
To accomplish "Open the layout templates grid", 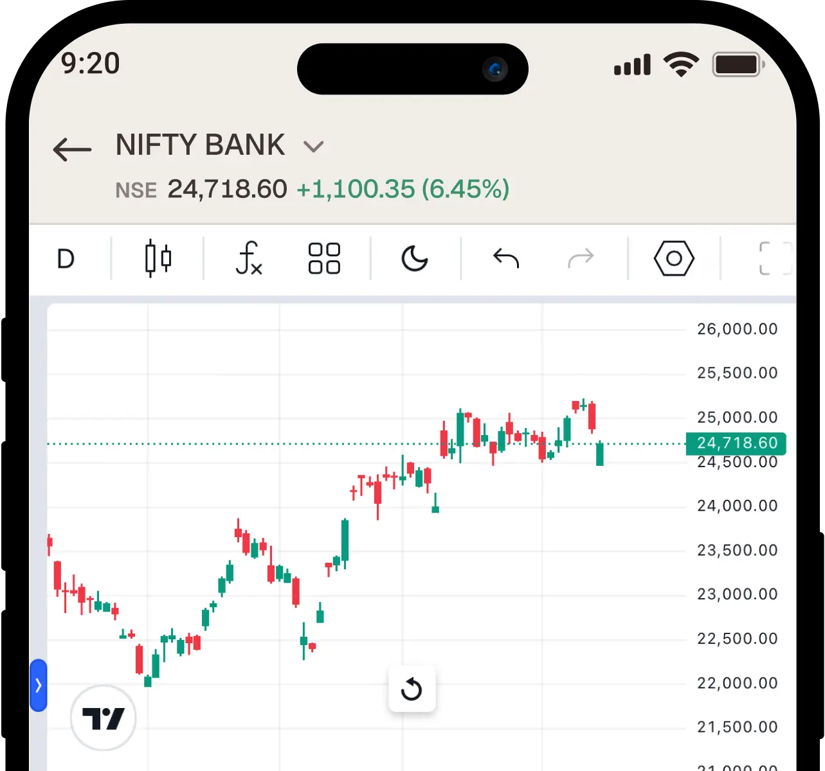I will tap(324, 258).
